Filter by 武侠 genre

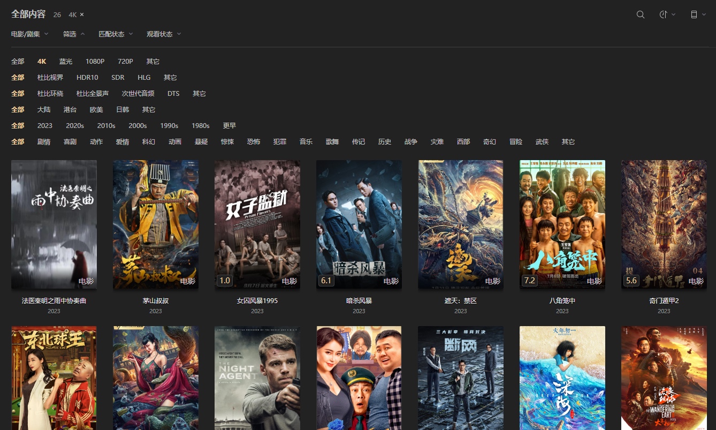542,142
